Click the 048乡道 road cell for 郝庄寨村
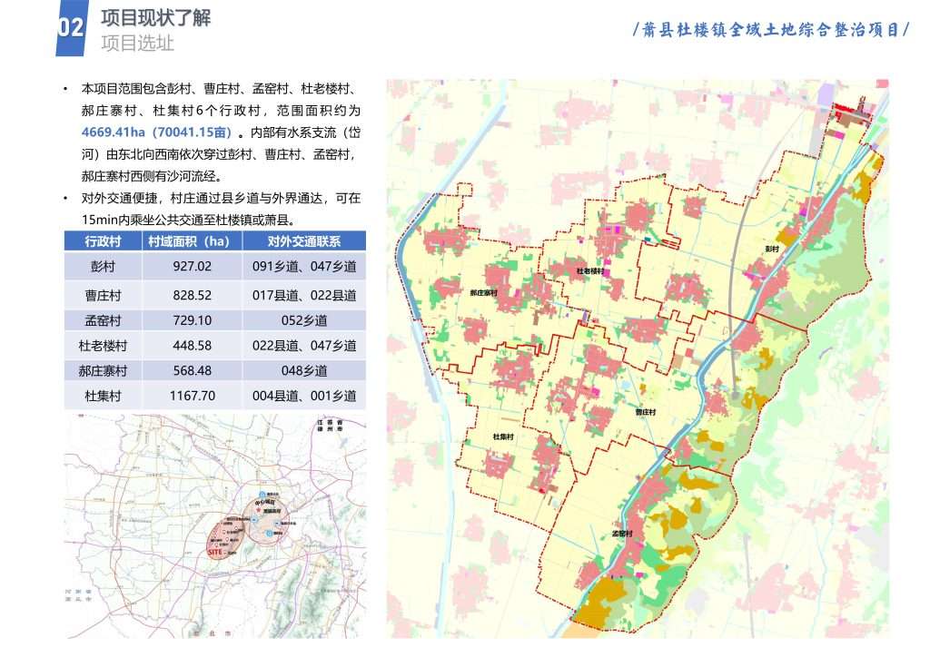930x657 pixels. click(303, 370)
